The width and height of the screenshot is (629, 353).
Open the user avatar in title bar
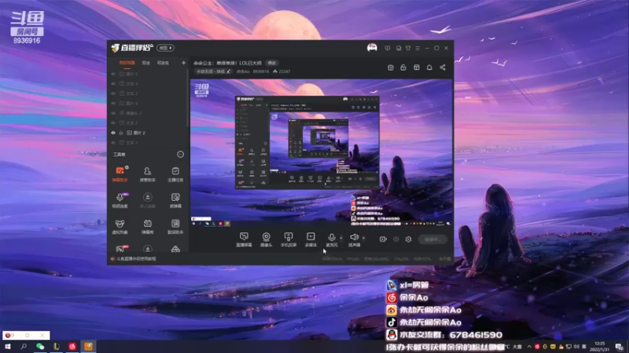(372, 48)
